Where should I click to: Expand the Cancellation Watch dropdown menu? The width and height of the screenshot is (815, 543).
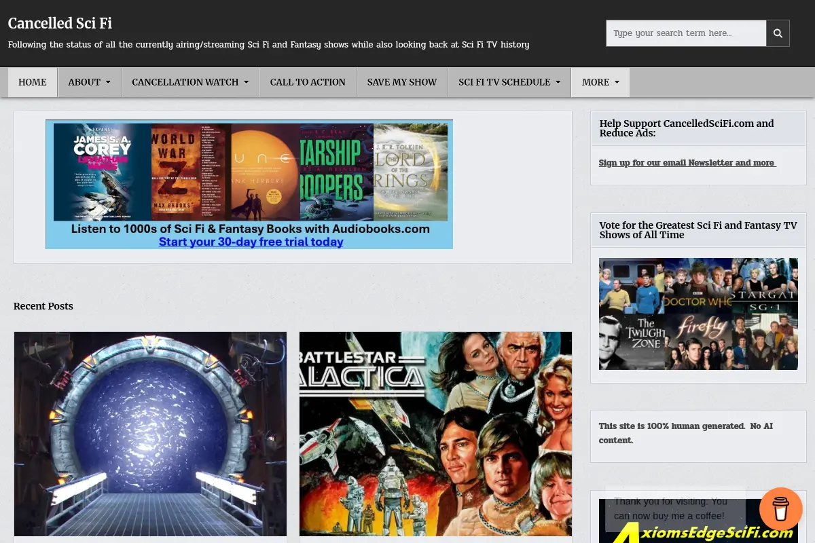(x=190, y=82)
